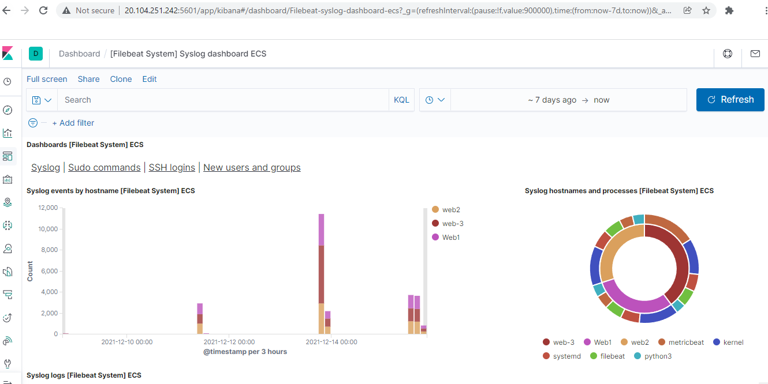Toggle the Web1 series in the legend
Image resolution: width=768 pixels, height=384 pixels.
[449, 237]
